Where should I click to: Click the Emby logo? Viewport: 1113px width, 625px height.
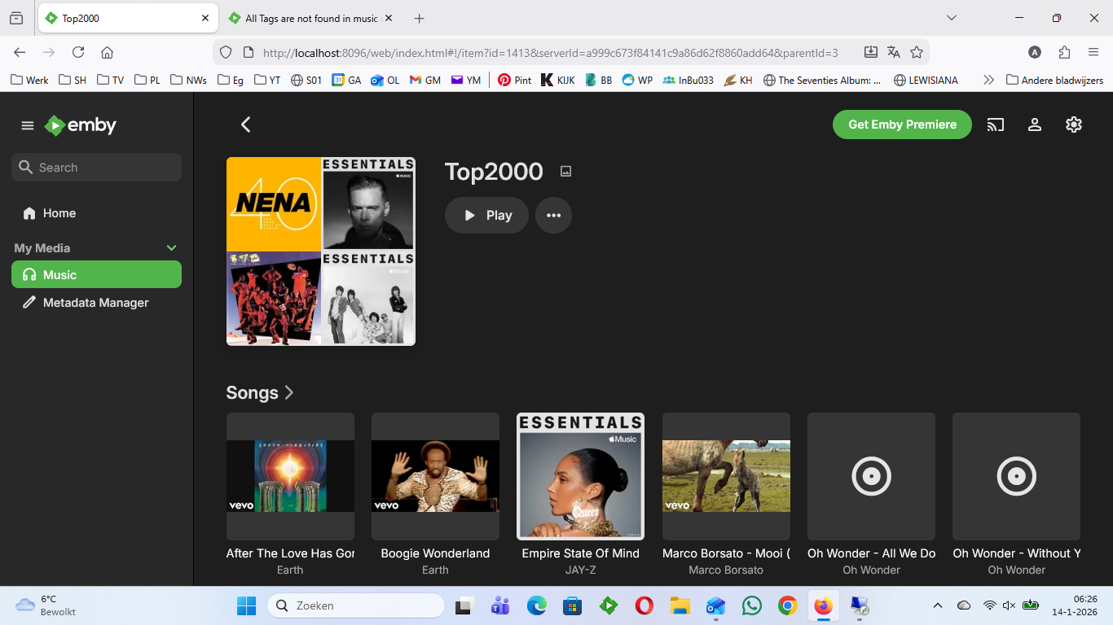coord(81,125)
